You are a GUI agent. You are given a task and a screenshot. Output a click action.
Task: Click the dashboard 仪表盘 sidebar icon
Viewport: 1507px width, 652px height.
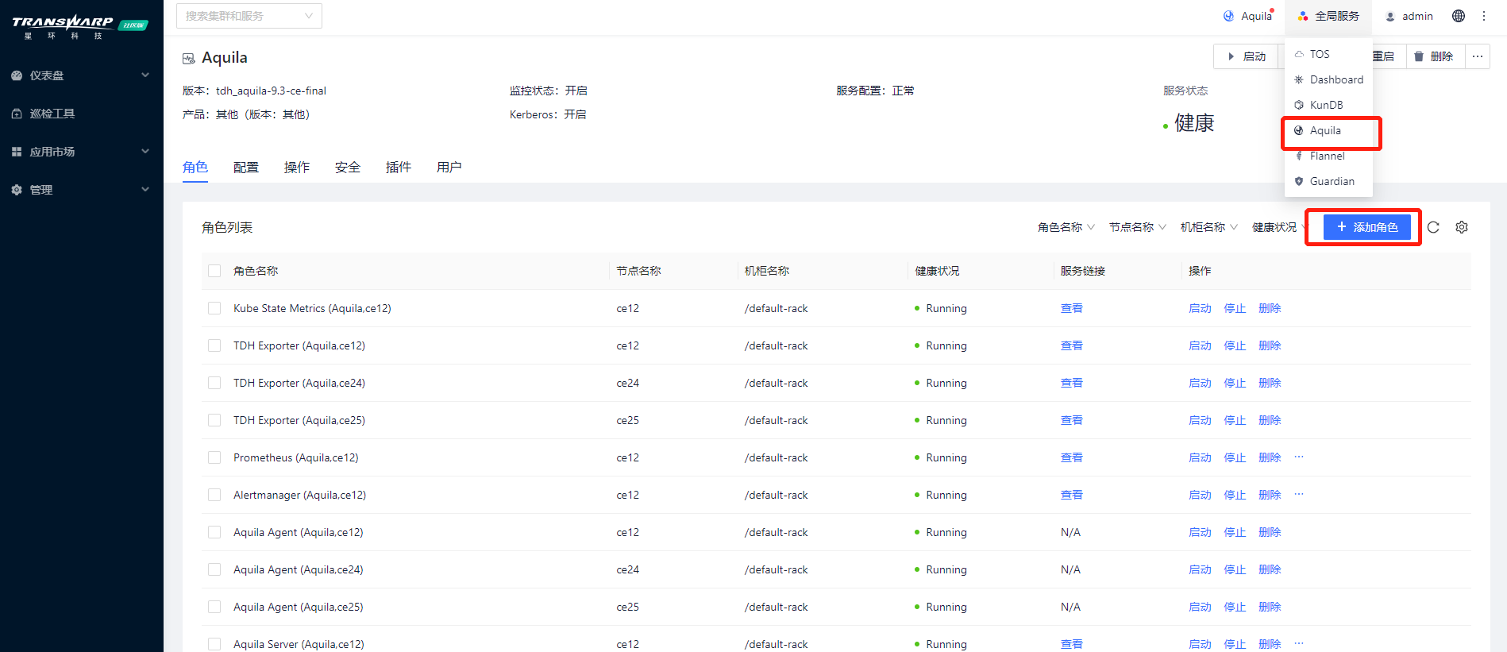coord(17,75)
